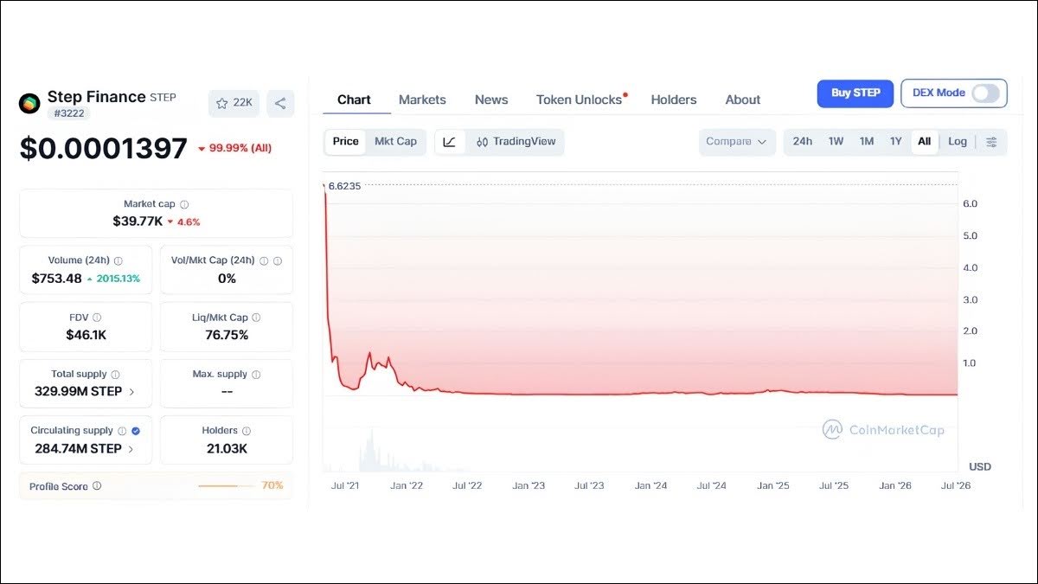Click info icon beside Max. supply
This screenshot has height=584, width=1038.
coord(256,375)
